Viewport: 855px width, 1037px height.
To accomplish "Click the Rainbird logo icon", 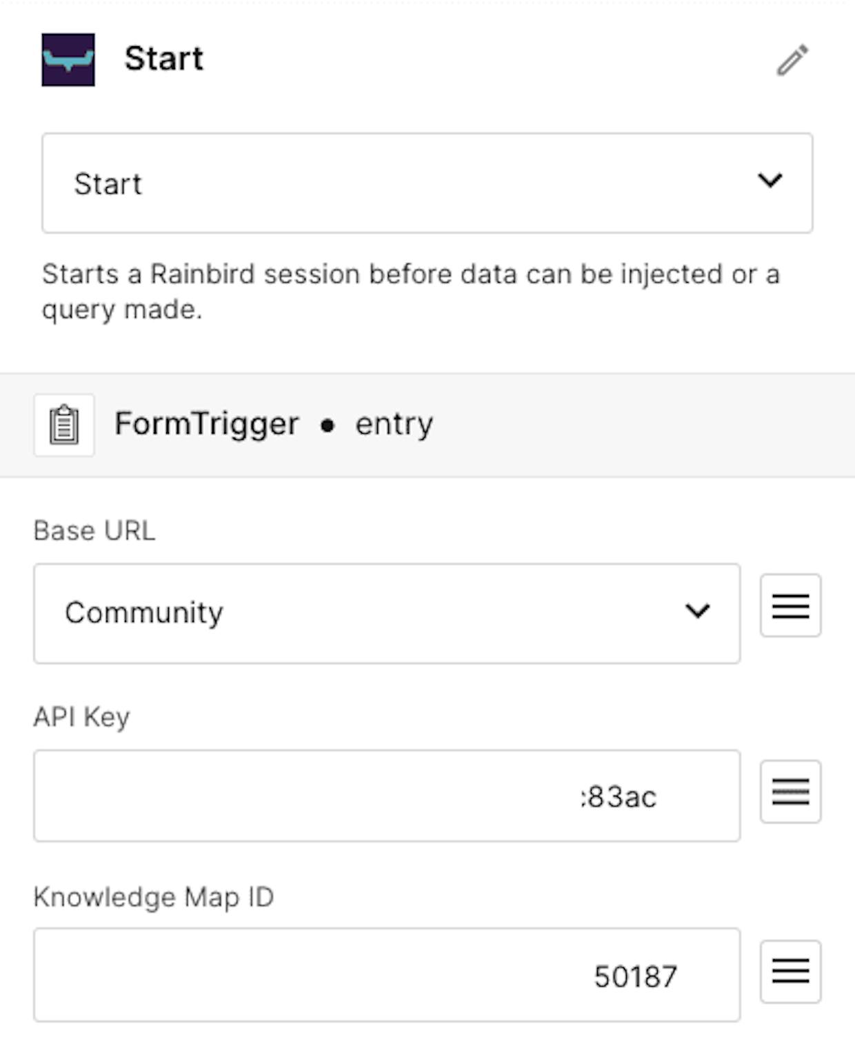I will click(68, 59).
